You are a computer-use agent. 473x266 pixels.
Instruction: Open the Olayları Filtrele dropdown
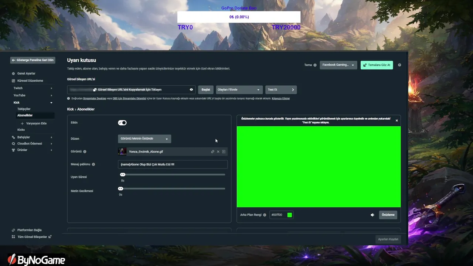(239, 89)
